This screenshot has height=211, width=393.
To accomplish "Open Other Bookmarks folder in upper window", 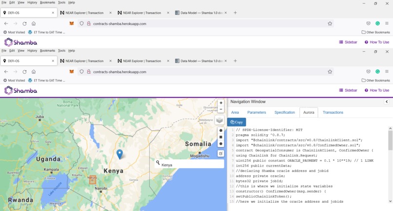I will (x=376, y=32).
